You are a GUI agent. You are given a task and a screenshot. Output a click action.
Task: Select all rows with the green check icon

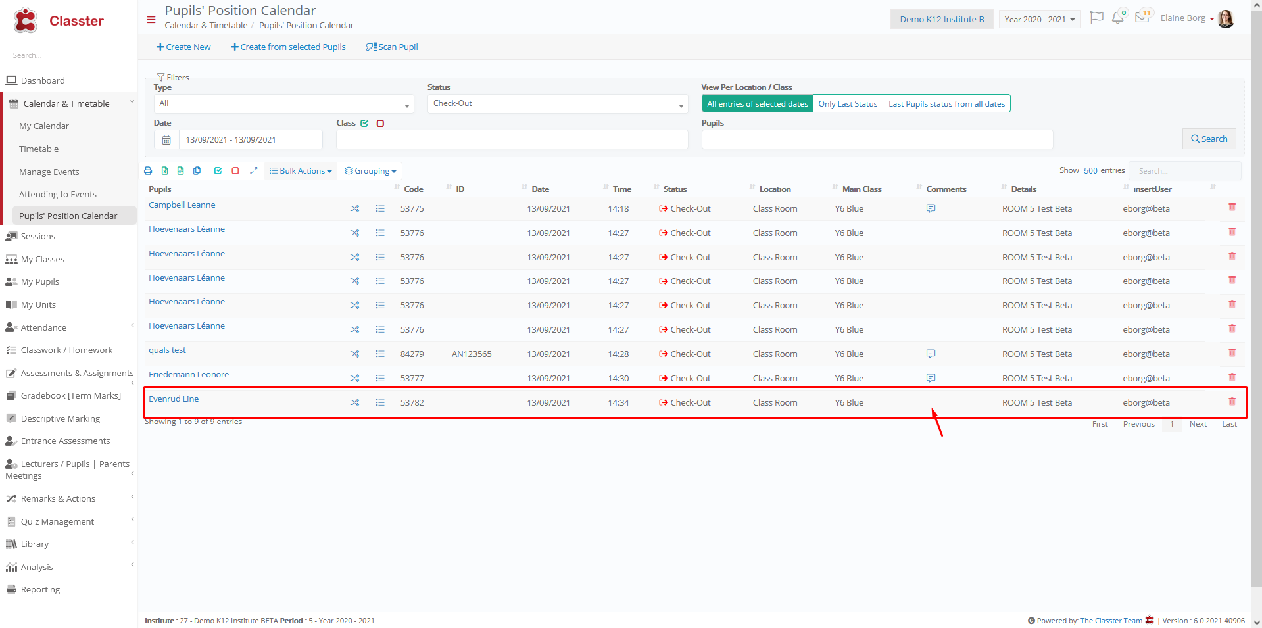tap(218, 171)
